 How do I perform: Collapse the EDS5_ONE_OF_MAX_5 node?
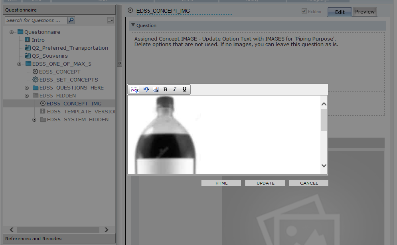coord(19,64)
